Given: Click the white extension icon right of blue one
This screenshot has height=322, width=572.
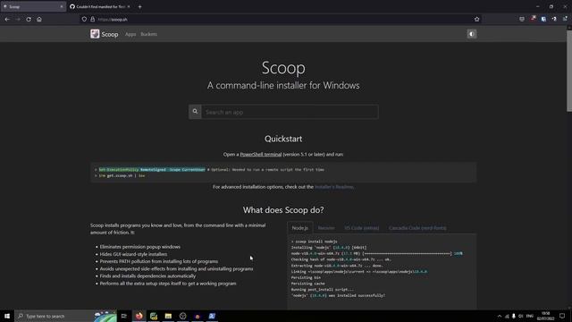Looking at the screenshot, I should (x=554, y=19).
